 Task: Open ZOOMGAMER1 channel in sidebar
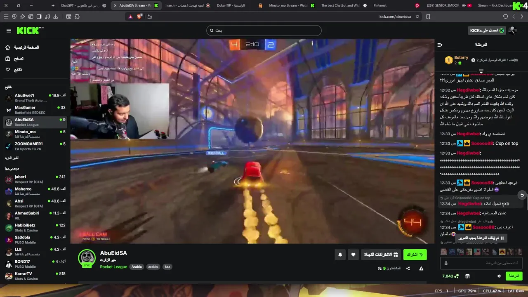click(35, 146)
